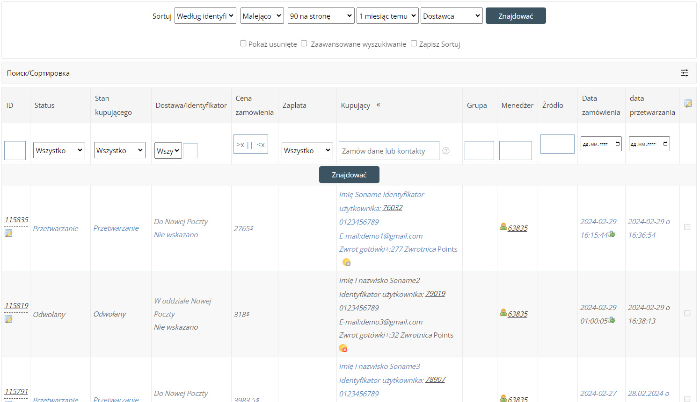Viewport: 700px width, 402px height.
Task: Click coin icon under order 115835 cashback
Action: click(346, 262)
